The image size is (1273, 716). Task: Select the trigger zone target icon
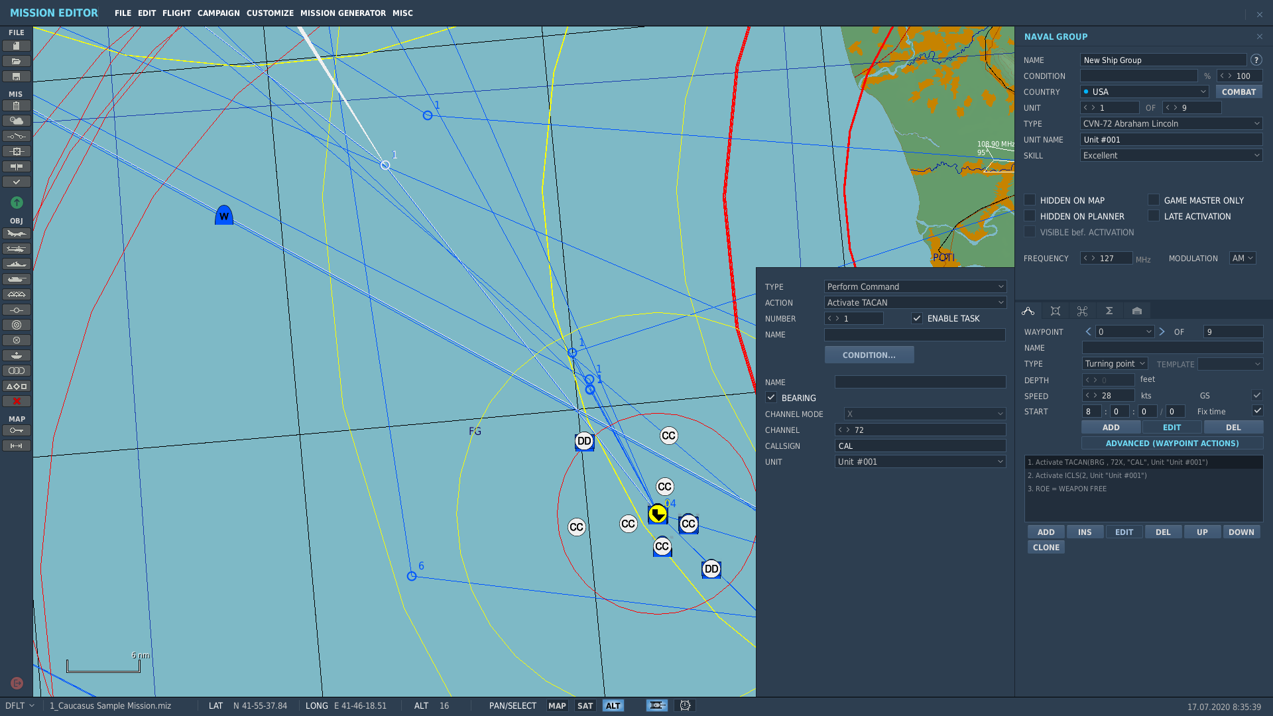(x=17, y=325)
